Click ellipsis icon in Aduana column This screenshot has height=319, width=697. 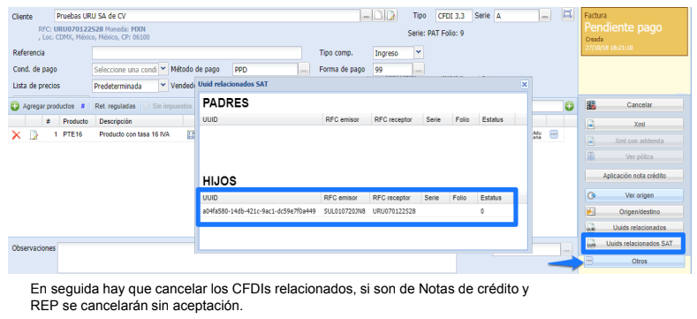click(x=553, y=134)
